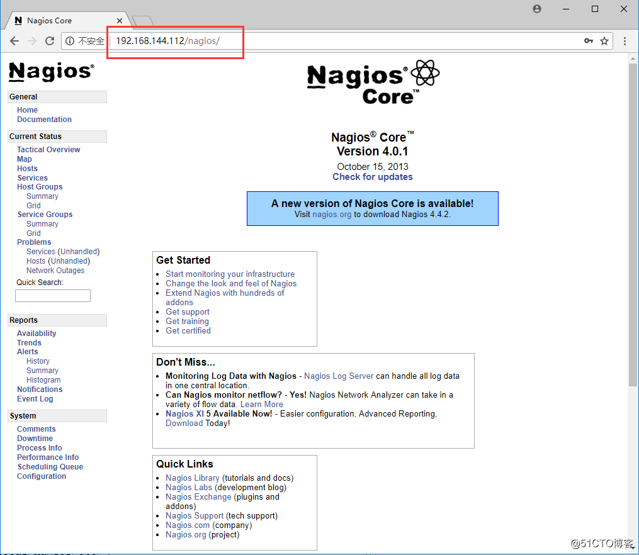Open Grid under Service Groups
This screenshot has width=639, height=555.
[33, 233]
